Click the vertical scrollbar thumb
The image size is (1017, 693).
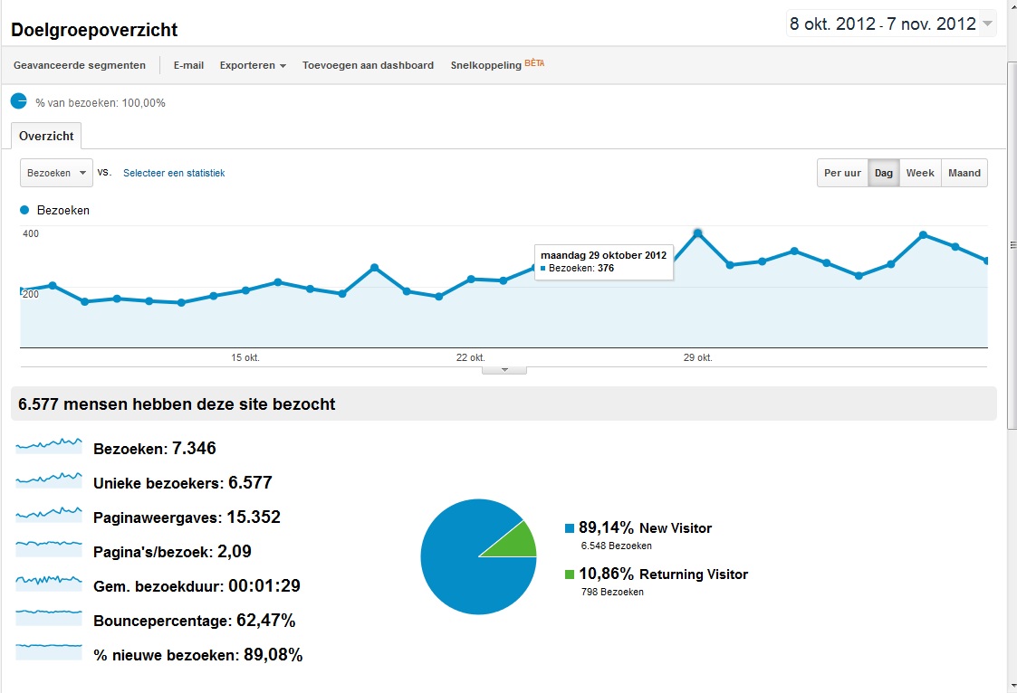(x=1012, y=245)
